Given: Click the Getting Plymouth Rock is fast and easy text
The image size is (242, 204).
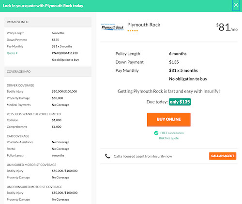Looking at the screenshot, I should tap(169, 91).
